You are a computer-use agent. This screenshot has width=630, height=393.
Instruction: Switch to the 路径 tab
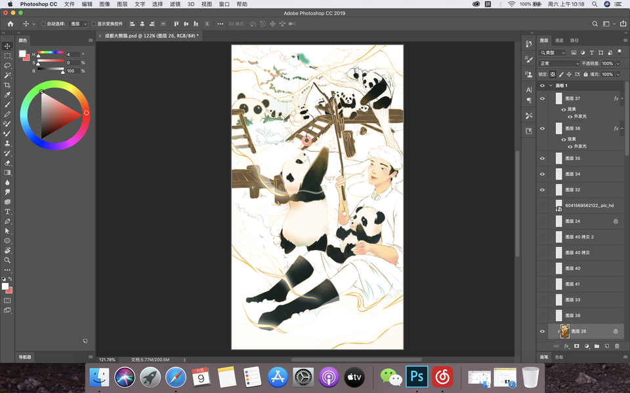click(x=574, y=41)
